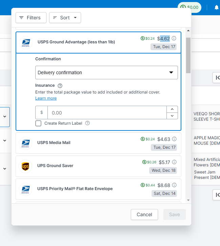Click the upper first-page pagination button
Screen dimensions: 220x246
217,78
